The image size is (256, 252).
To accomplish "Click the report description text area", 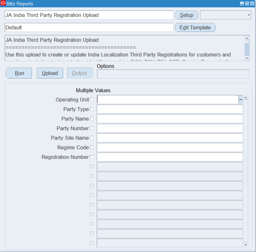I will [x=125, y=48].
